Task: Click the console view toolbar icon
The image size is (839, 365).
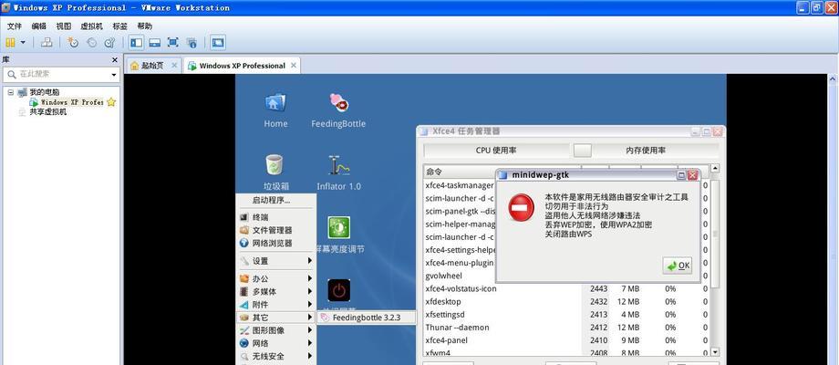Action: 218,42
